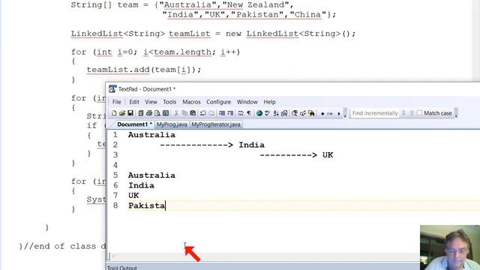Viewport: 480px width, 270px height.
Task: Click the icon between Record and Play Macro
Action: coord(330,113)
